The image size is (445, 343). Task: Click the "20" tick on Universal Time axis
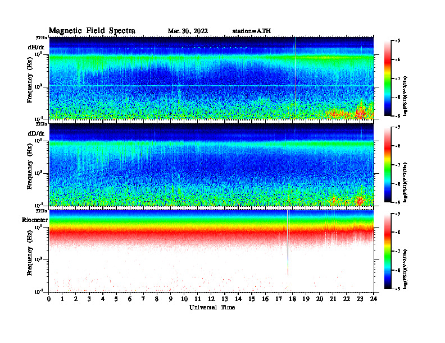tap(320, 299)
